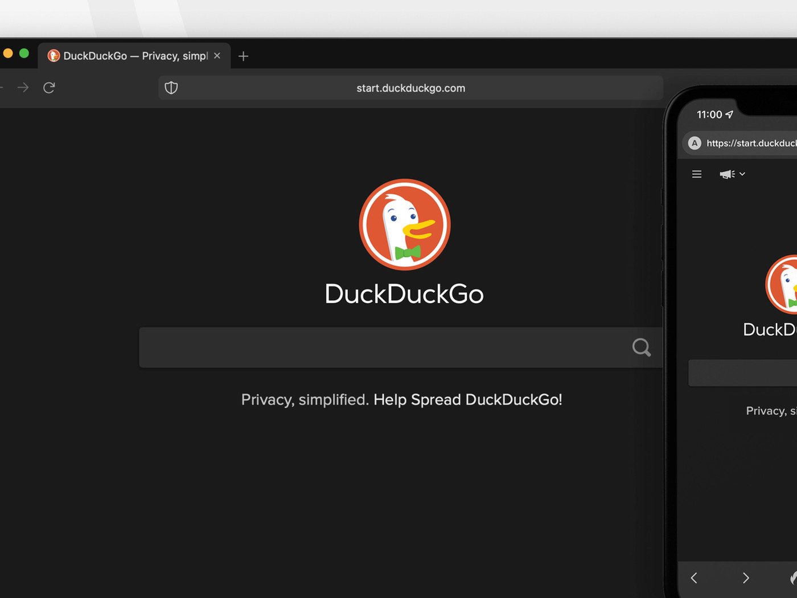Click the reload page icon
This screenshot has height=598, width=797.
(49, 88)
